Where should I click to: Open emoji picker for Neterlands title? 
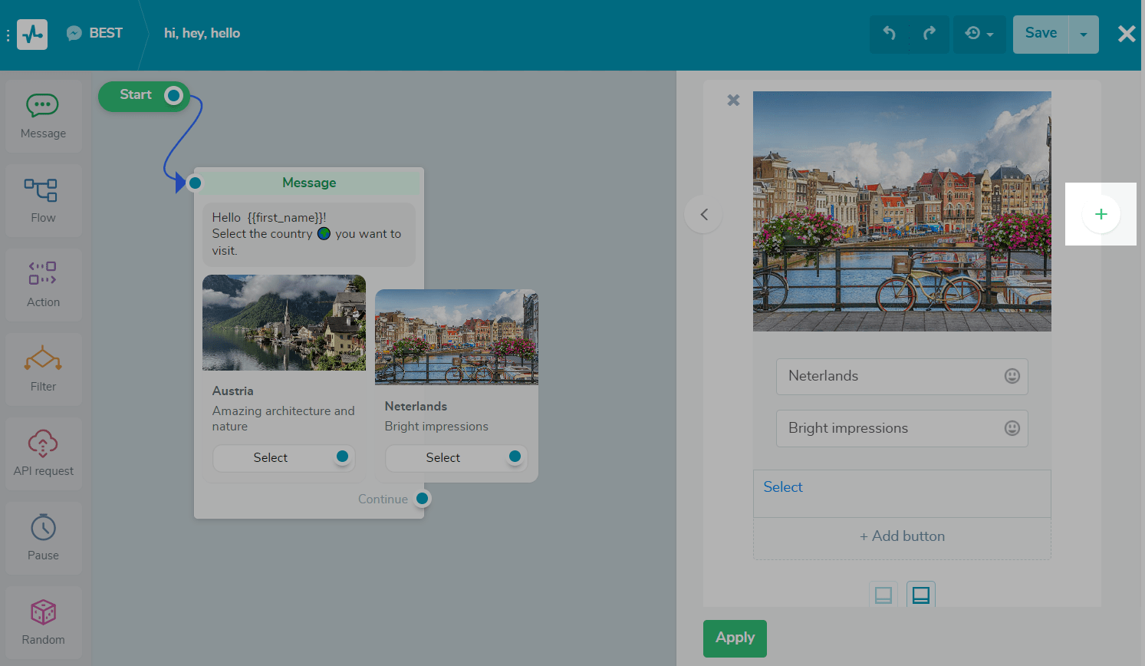[1012, 376]
